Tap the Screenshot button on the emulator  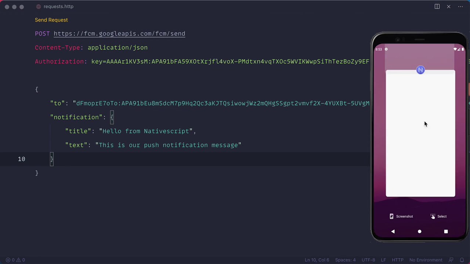pos(401,216)
